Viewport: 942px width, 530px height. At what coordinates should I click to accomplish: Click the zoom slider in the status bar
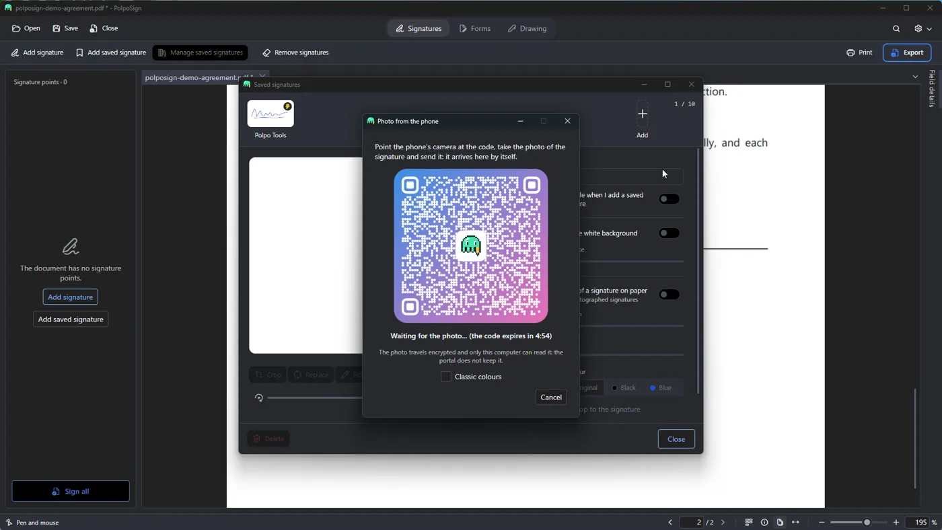point(859,523)
